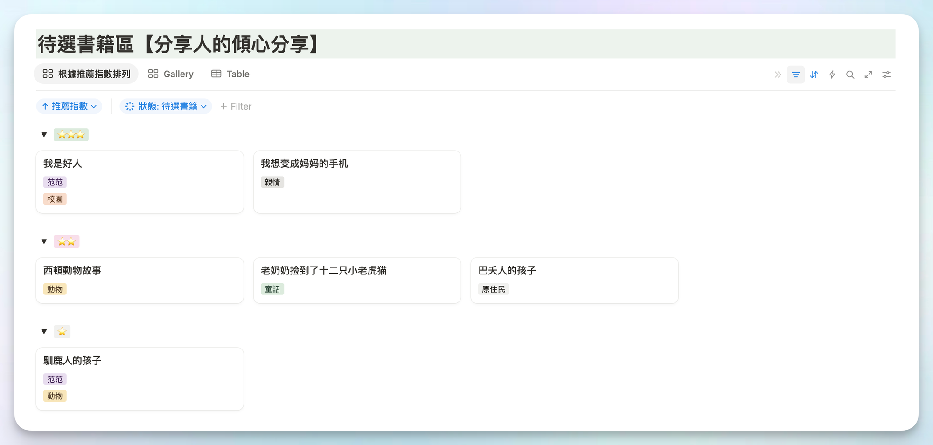
Task: Open the 馴鹿人的孩子 card
Action: tap(140, 379)
